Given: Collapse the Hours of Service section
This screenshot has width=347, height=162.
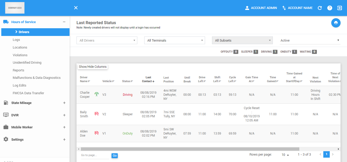Looking at the screenshot, I should (64, 22).
